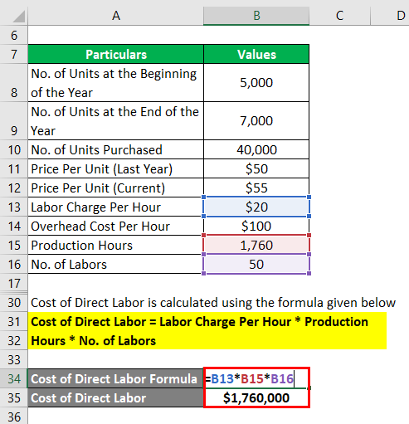
Task: Click the Production Hours label
Action: tap(116, 245)
